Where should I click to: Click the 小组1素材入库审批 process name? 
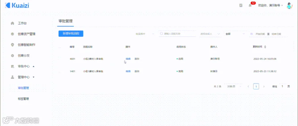[x=93, y=71]
